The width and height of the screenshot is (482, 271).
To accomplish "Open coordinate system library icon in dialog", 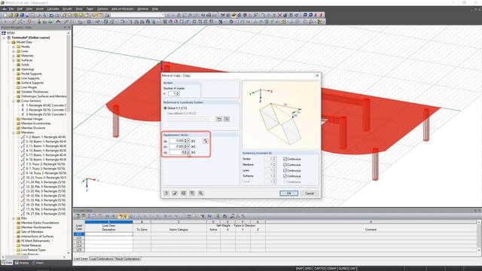I will coord(219,119).
